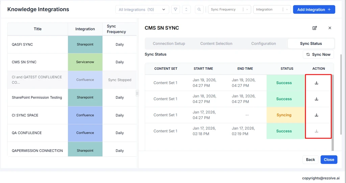Close the CMS SN SYNC panel with X
Viewport: 346px width, 183px height.
330,28
